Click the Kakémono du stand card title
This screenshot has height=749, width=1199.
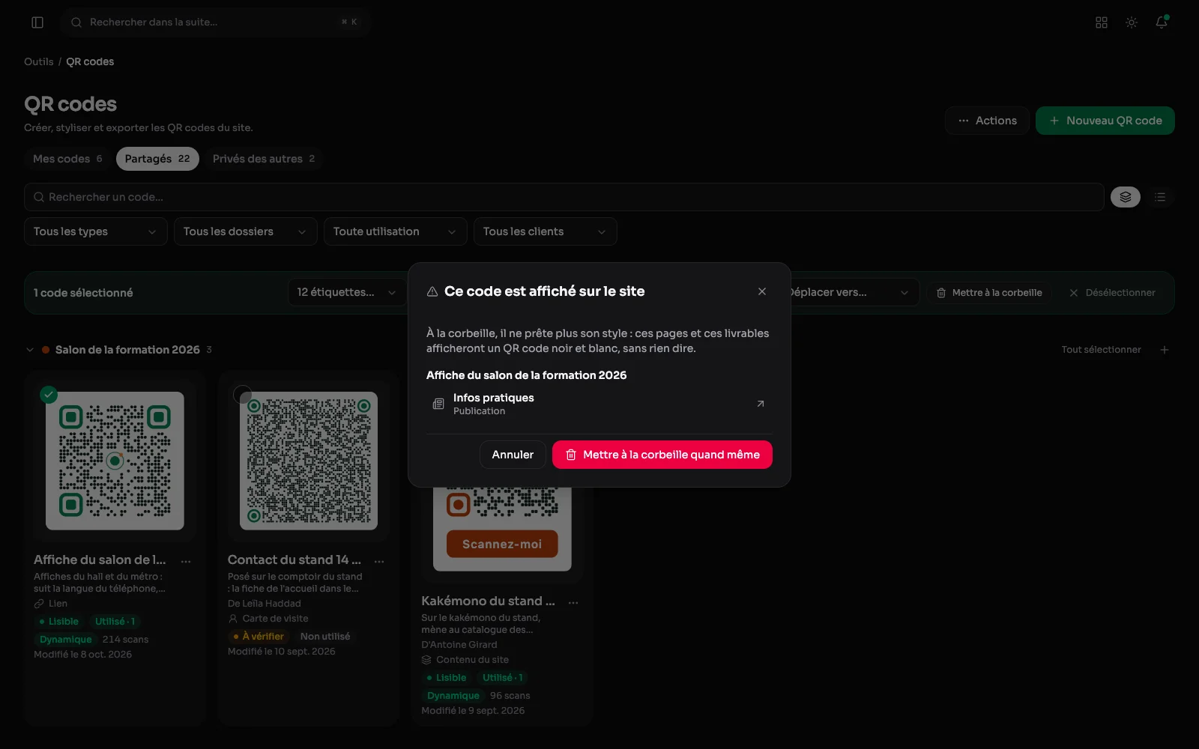(x=488, y=601)
